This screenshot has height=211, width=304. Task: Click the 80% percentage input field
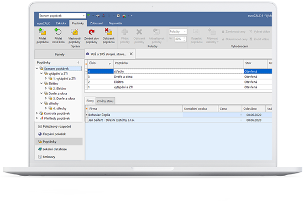click(179, 39)
